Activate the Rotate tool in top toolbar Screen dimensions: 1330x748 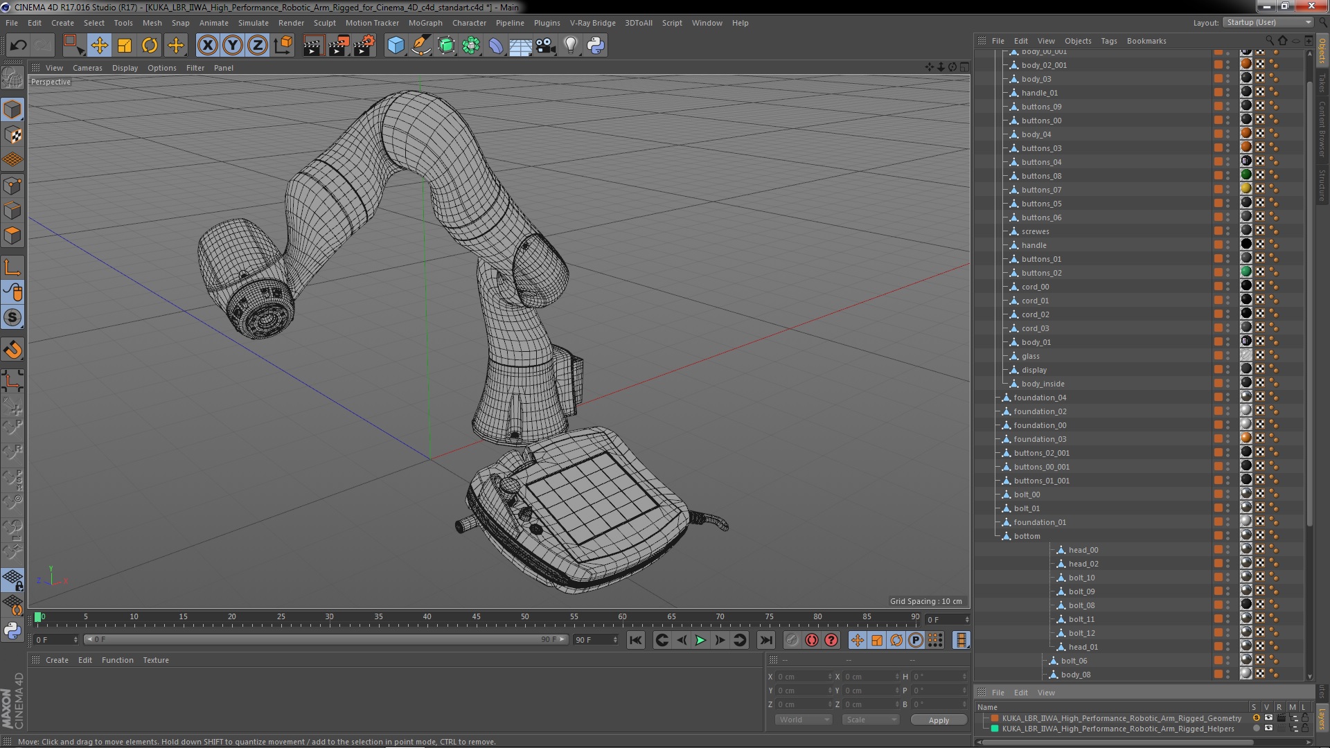click(150, 46)
